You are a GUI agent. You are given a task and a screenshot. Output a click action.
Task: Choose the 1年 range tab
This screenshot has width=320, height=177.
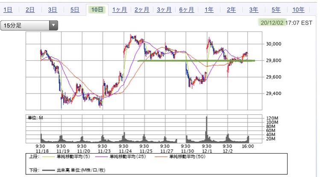point(209,9)
